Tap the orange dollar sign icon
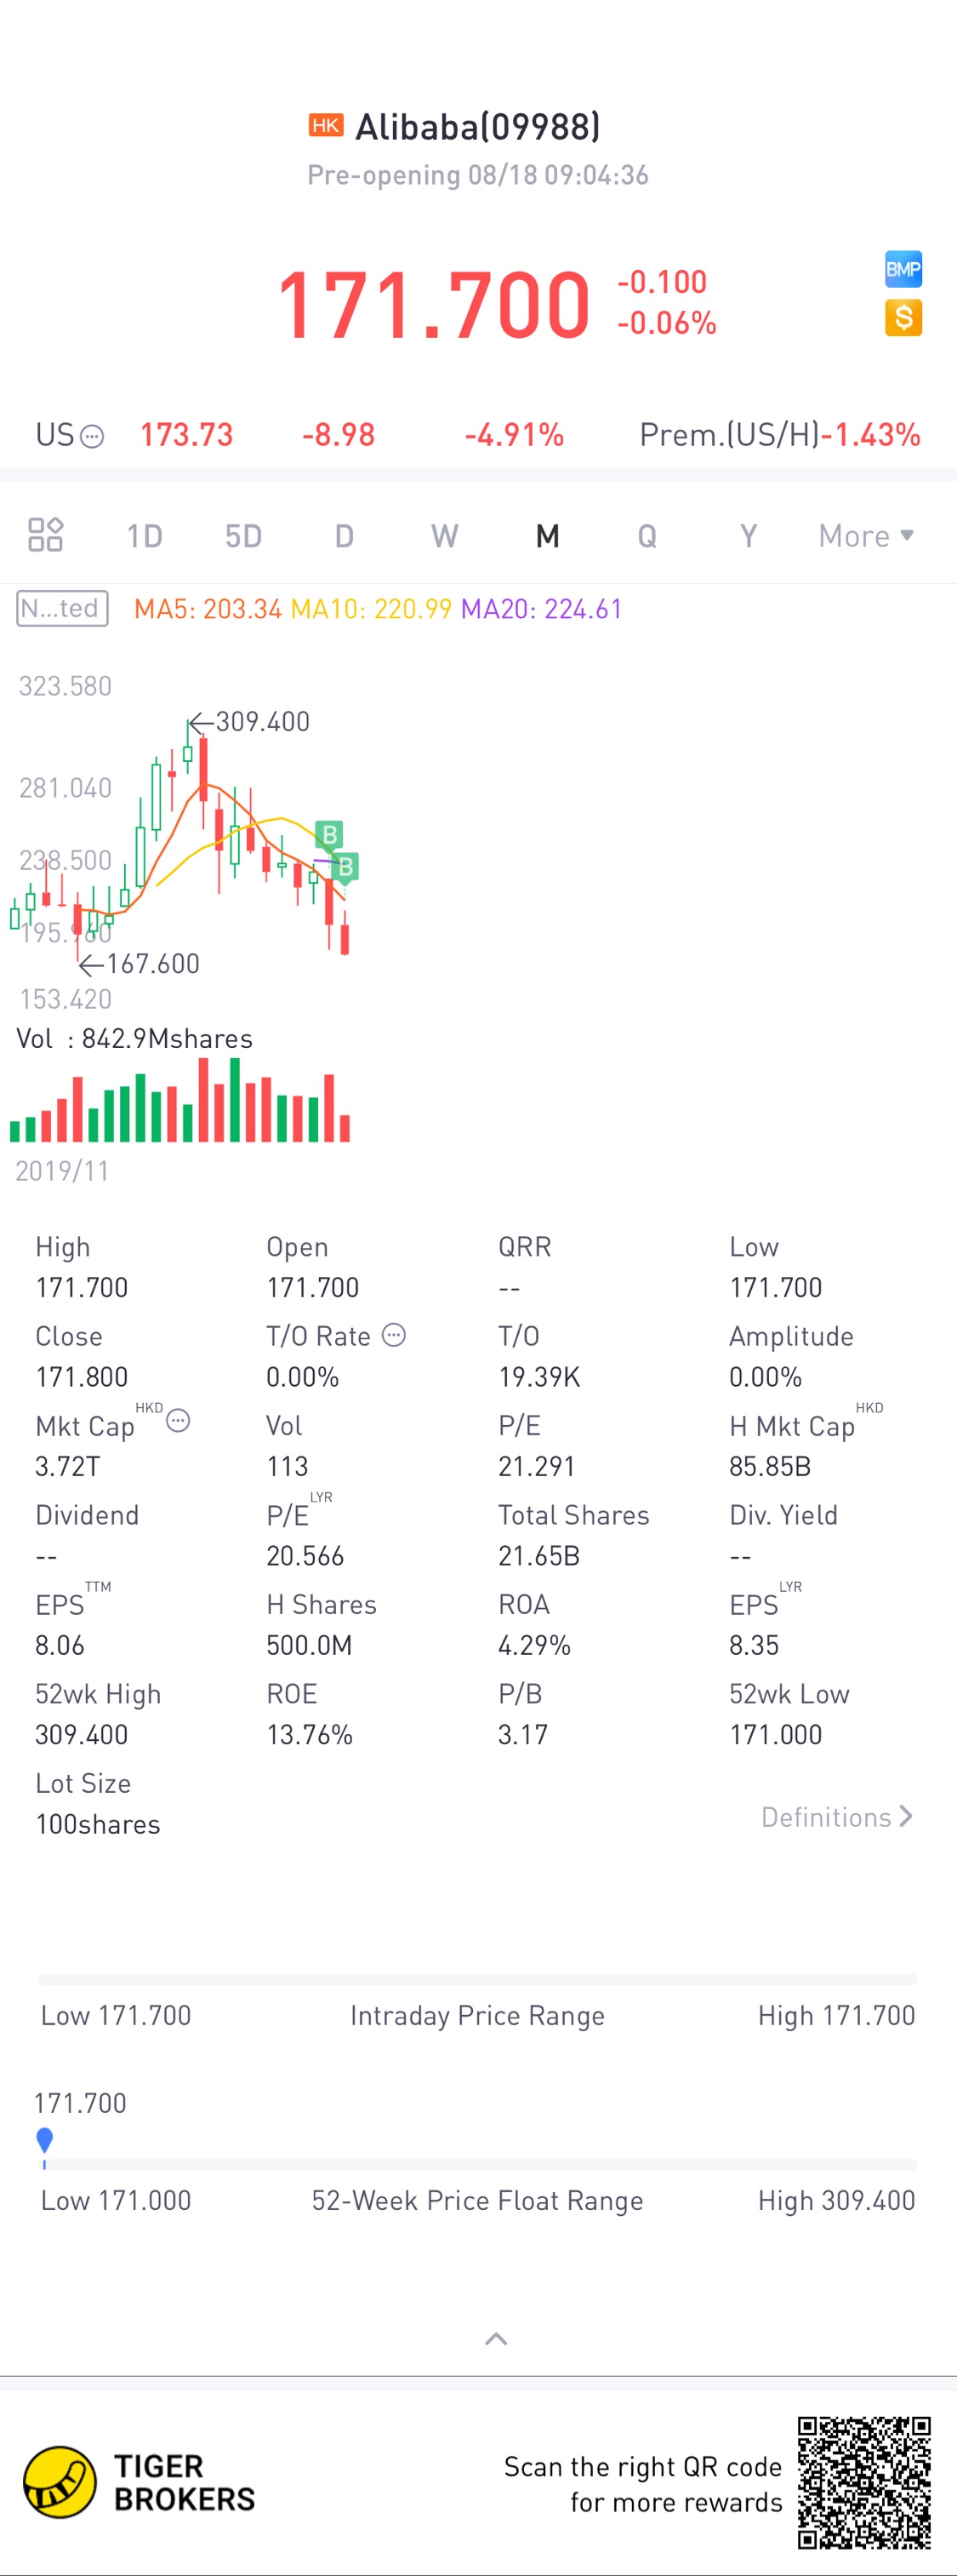The height and width of the screenshot is (2576, 957). point(902,318)
